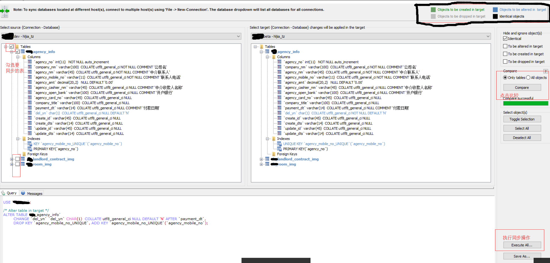Click the black identical objects legend swatch

(x=495, y=16)
